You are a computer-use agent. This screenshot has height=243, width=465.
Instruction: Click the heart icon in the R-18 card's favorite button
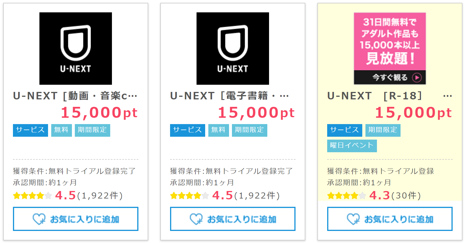click(x=353, y=219)
